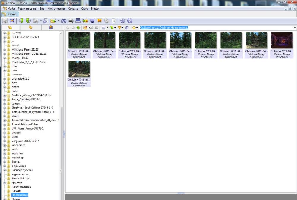Start the slideshow presentation icon
297x200 pixels.
[99, 21]
